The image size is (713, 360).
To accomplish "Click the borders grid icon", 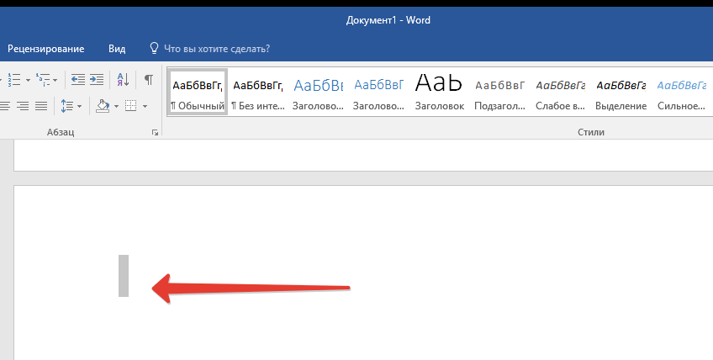I will [130, 106].
